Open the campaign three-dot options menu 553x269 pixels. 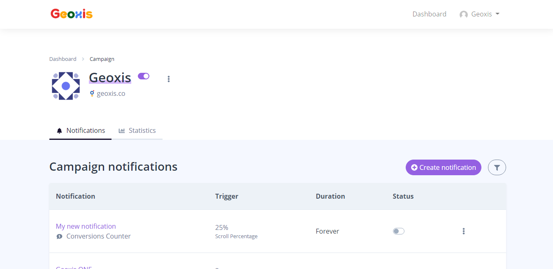coord(169,79)
